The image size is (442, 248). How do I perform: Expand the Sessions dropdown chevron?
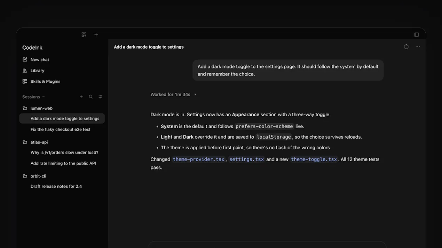pyautogui.click(x=44, y=97)
